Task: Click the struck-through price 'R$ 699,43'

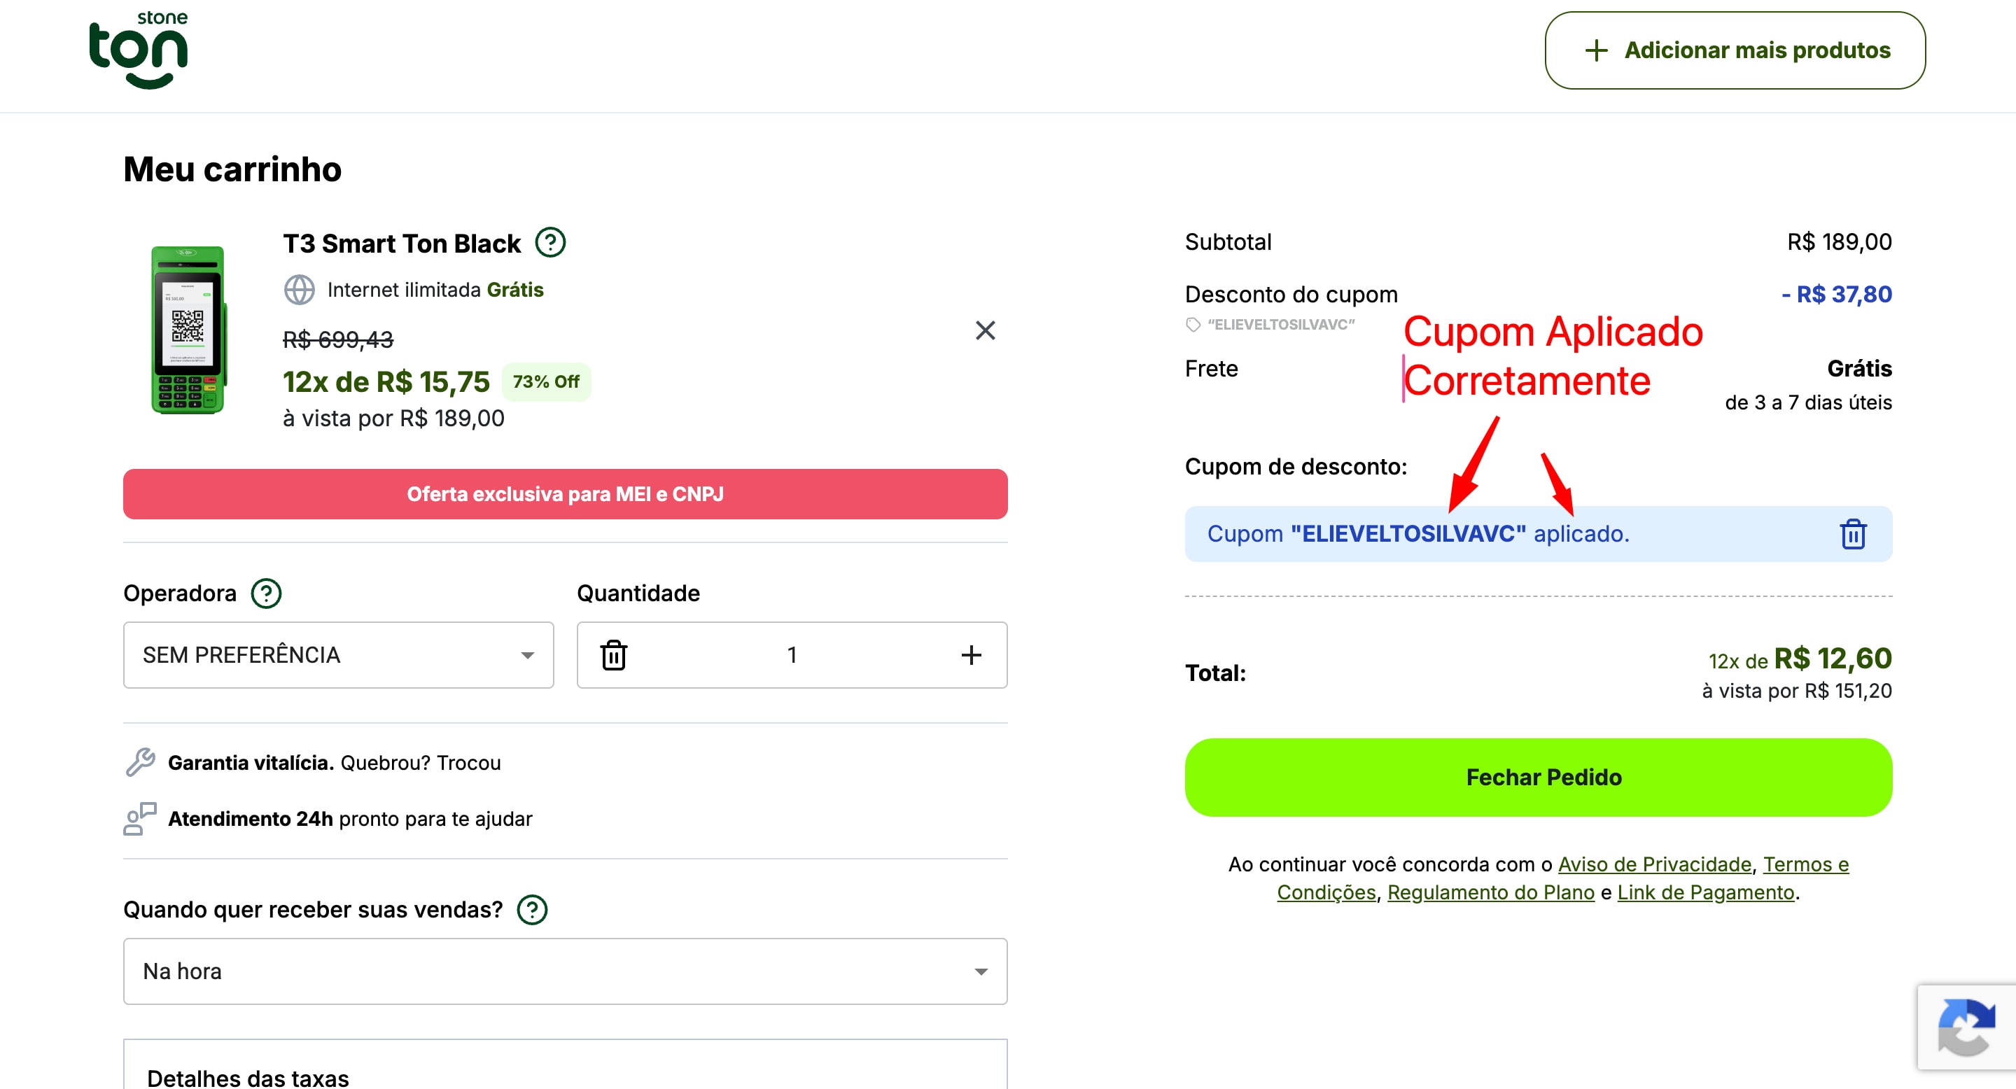Action: pyautogui.click(x=338, y=339)
